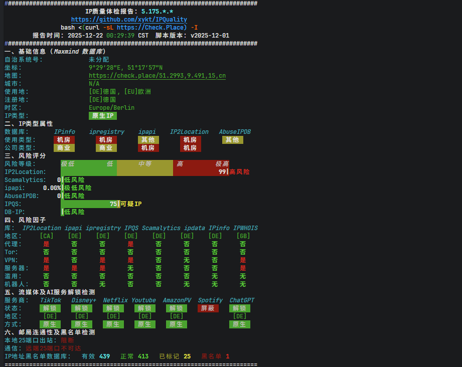462x367 pixels.
Task: Click the script version v2025-12-01 text
Action: 209,35
